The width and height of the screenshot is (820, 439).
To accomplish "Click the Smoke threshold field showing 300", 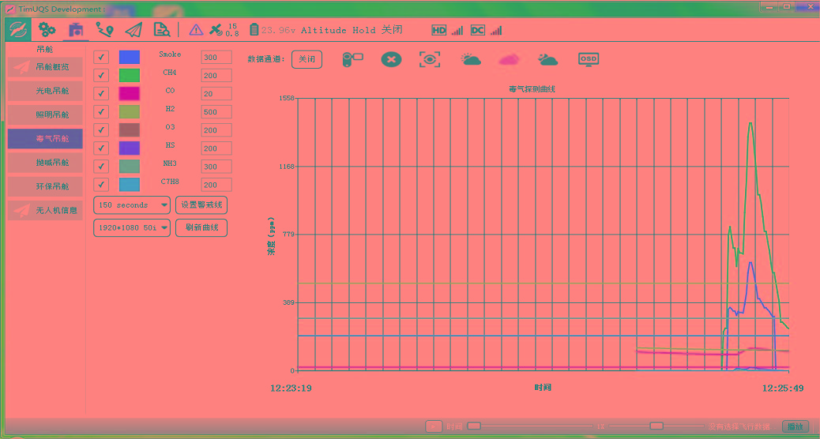I will (216, 57).
